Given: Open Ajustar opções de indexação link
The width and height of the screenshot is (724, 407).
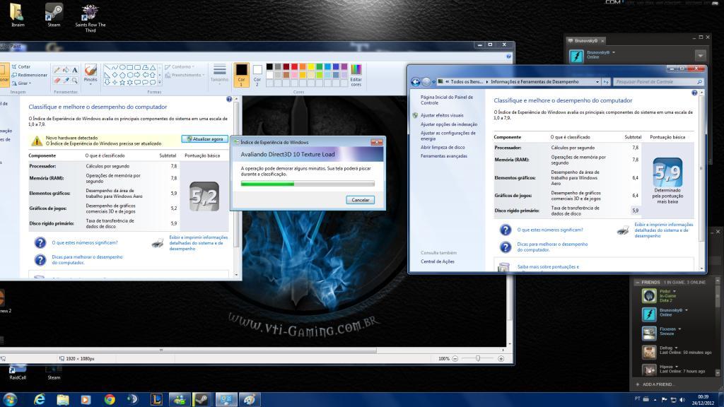Looking at the screenshot, I should [449, 124].
